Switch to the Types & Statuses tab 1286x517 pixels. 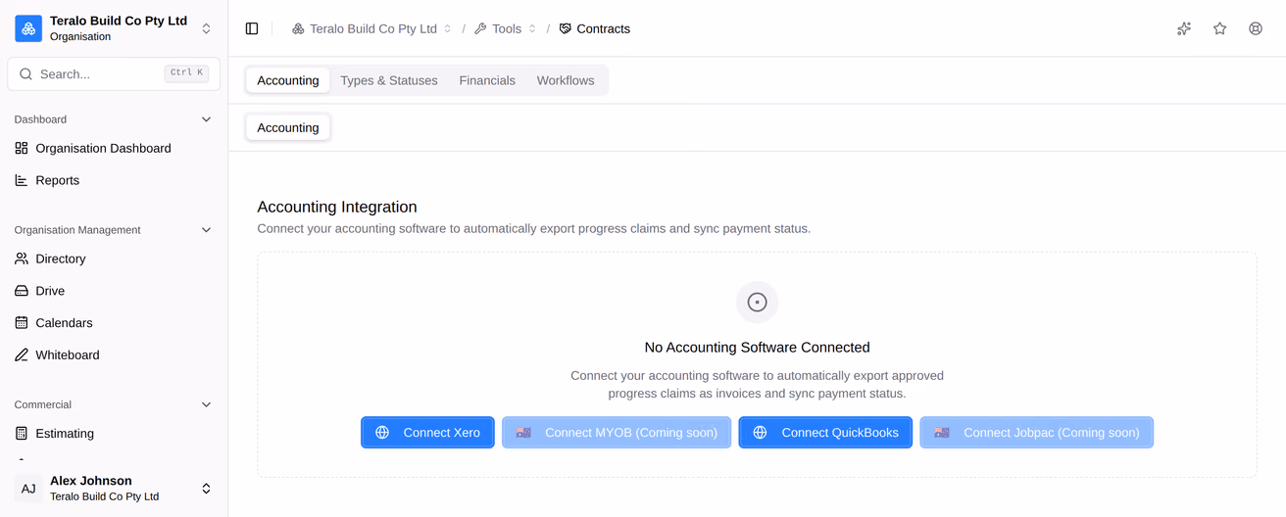(389, 80)
